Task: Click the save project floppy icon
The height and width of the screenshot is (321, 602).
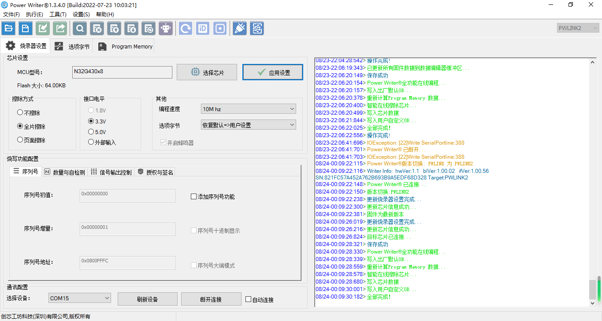Action: tap(26, 29)
